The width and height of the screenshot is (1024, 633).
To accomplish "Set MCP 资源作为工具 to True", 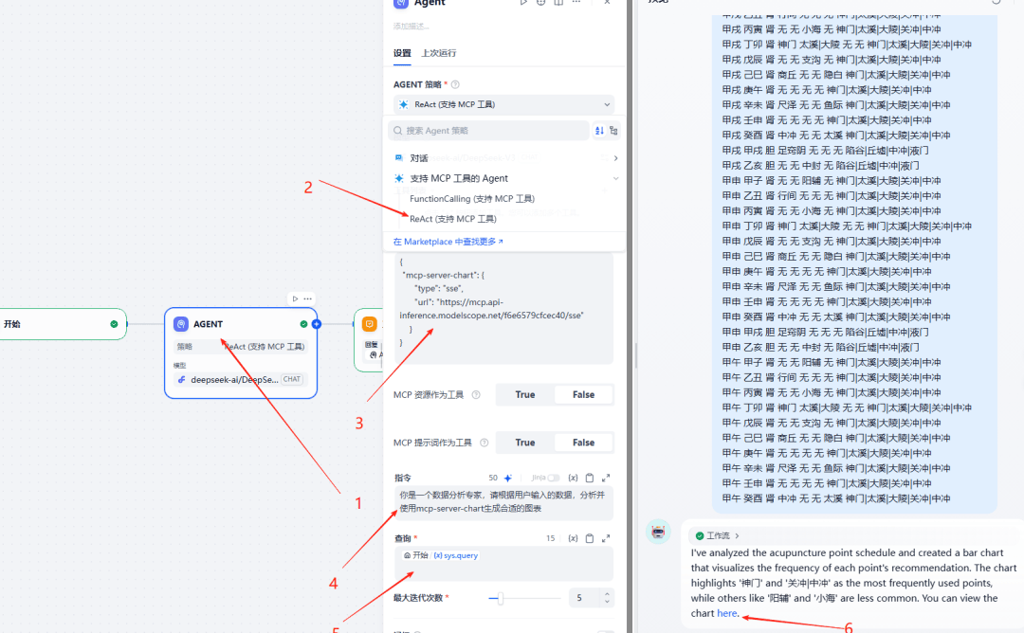I will [525, 395].
